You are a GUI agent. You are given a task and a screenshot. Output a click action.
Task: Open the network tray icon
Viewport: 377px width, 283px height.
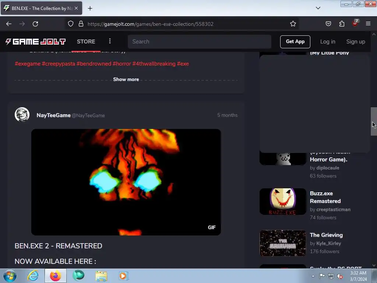click(331, 276)
